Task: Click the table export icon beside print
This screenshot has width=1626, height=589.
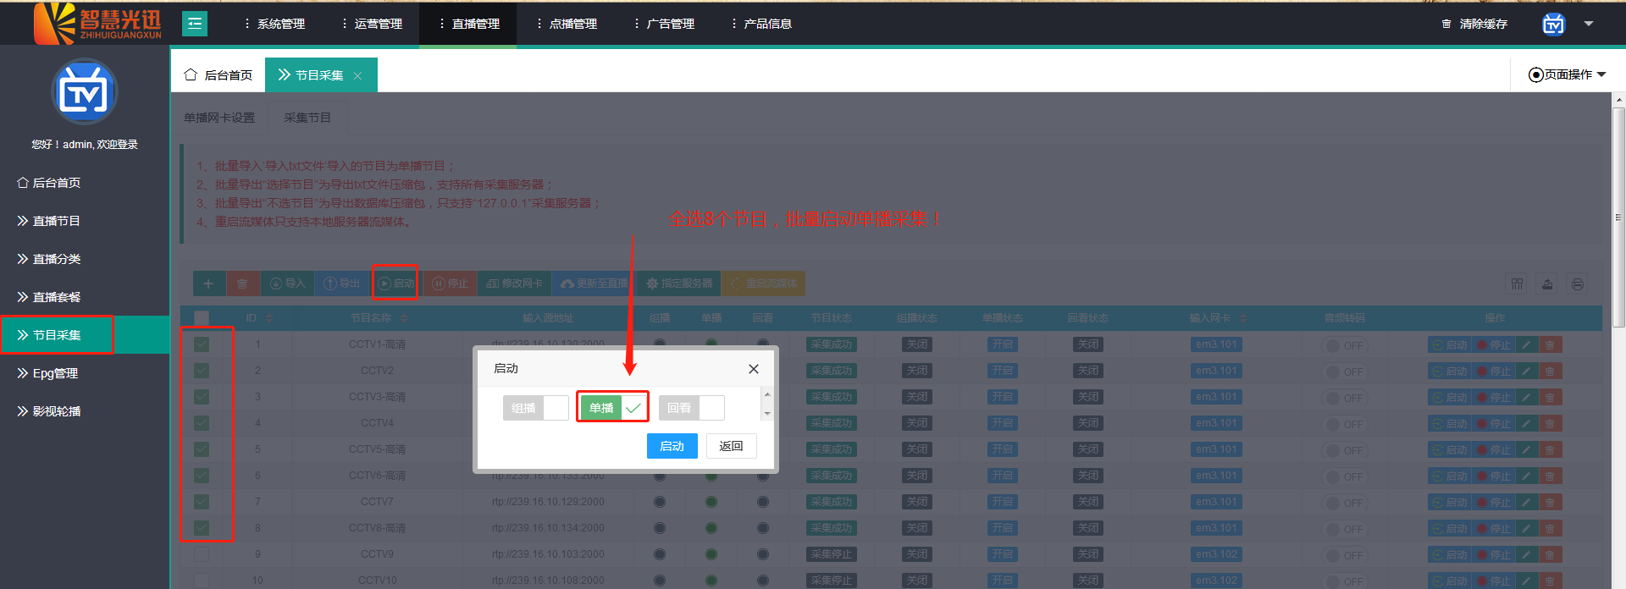Action: click(x=1547, y=284)
